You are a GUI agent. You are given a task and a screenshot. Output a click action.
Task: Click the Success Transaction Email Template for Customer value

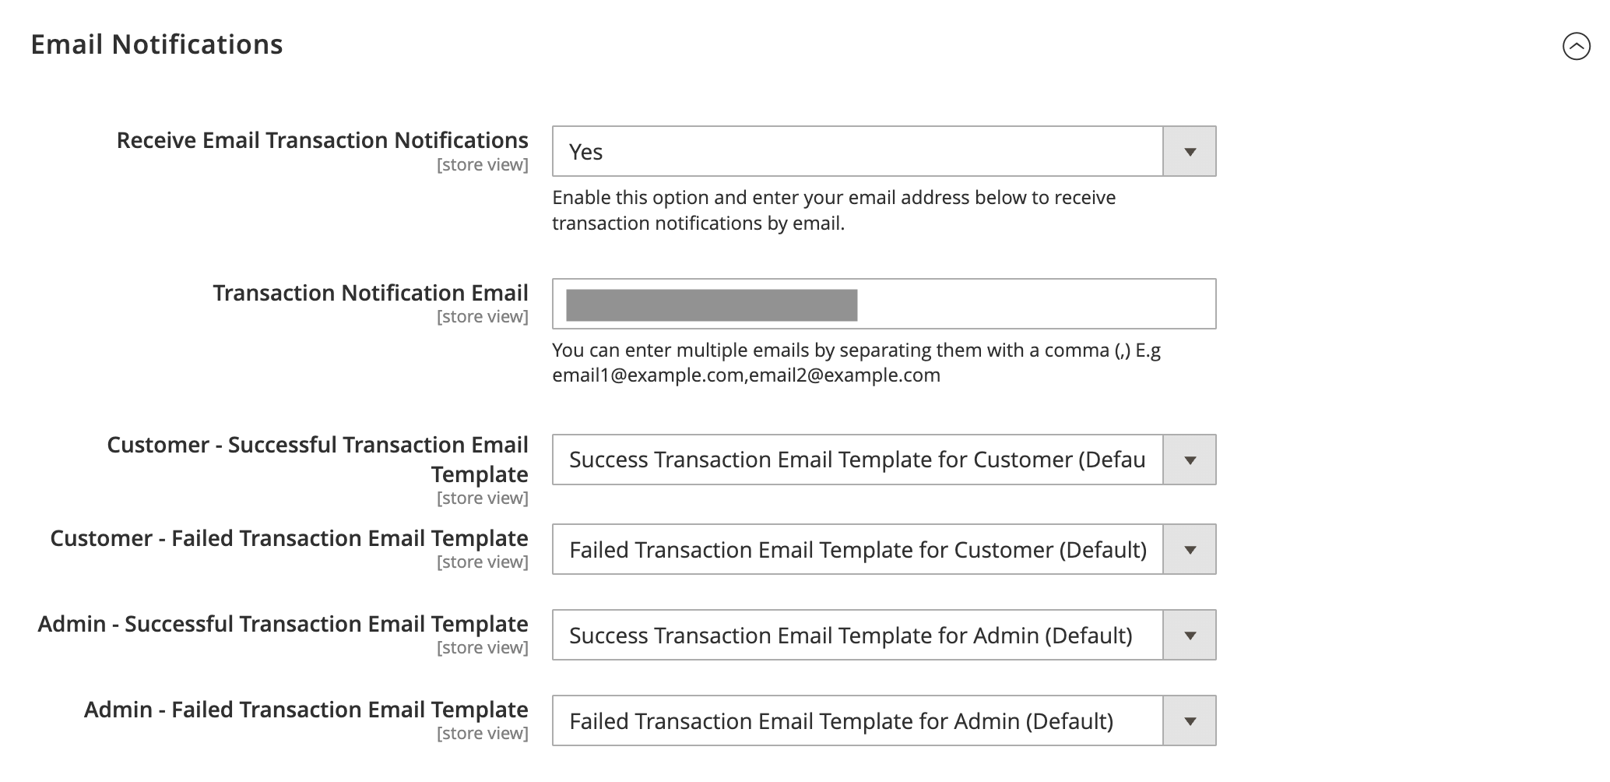pyautogui.click(x=856, y=459)
